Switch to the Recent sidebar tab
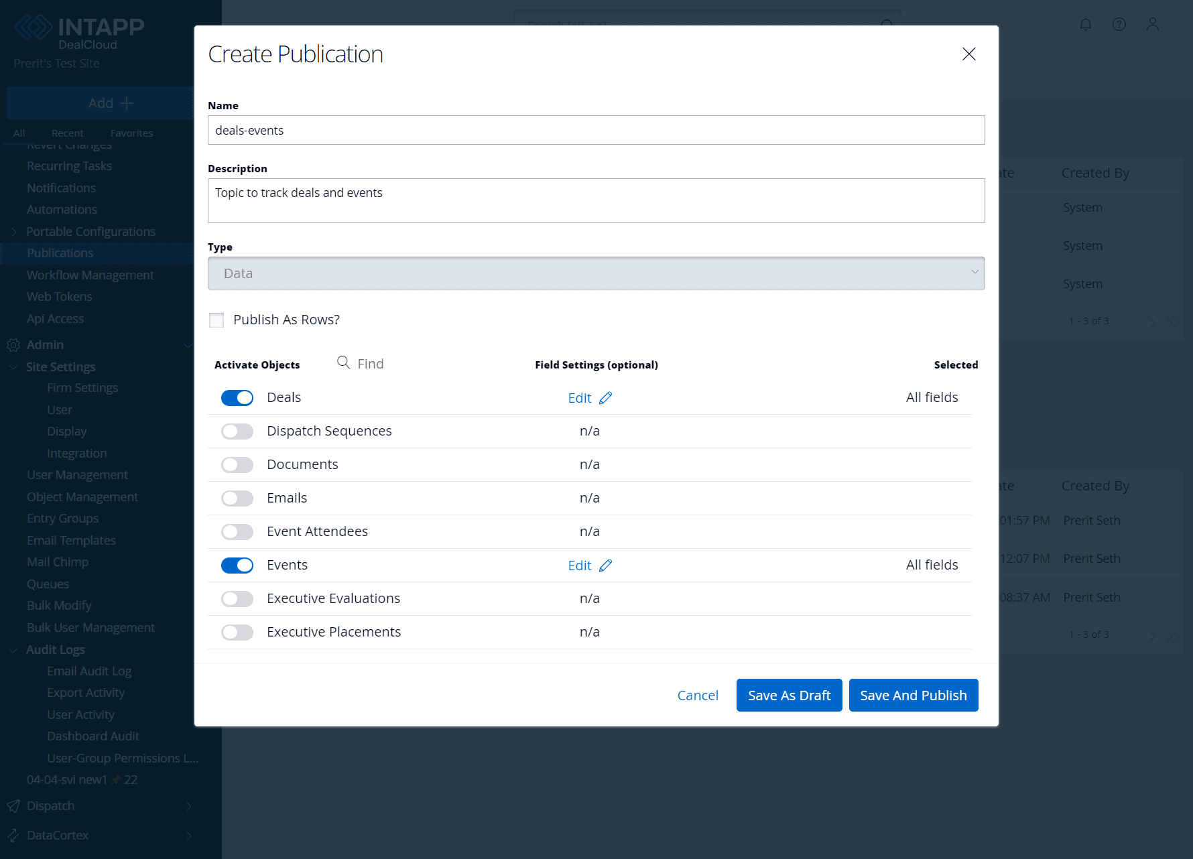Image resolution: width=1193 pixels, height=859 pixels. 68,133
